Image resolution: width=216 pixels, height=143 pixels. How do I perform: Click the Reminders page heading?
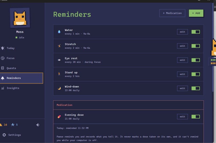(72, 14)
